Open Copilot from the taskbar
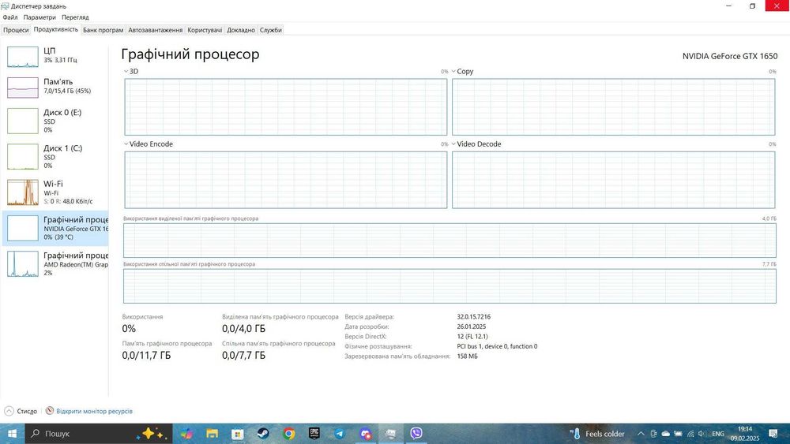Viewport: 790px width, 444px height. (186, 434)
